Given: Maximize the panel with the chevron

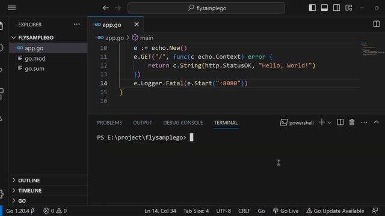Looking at the screenshot, I should click(x=376, y=122).
